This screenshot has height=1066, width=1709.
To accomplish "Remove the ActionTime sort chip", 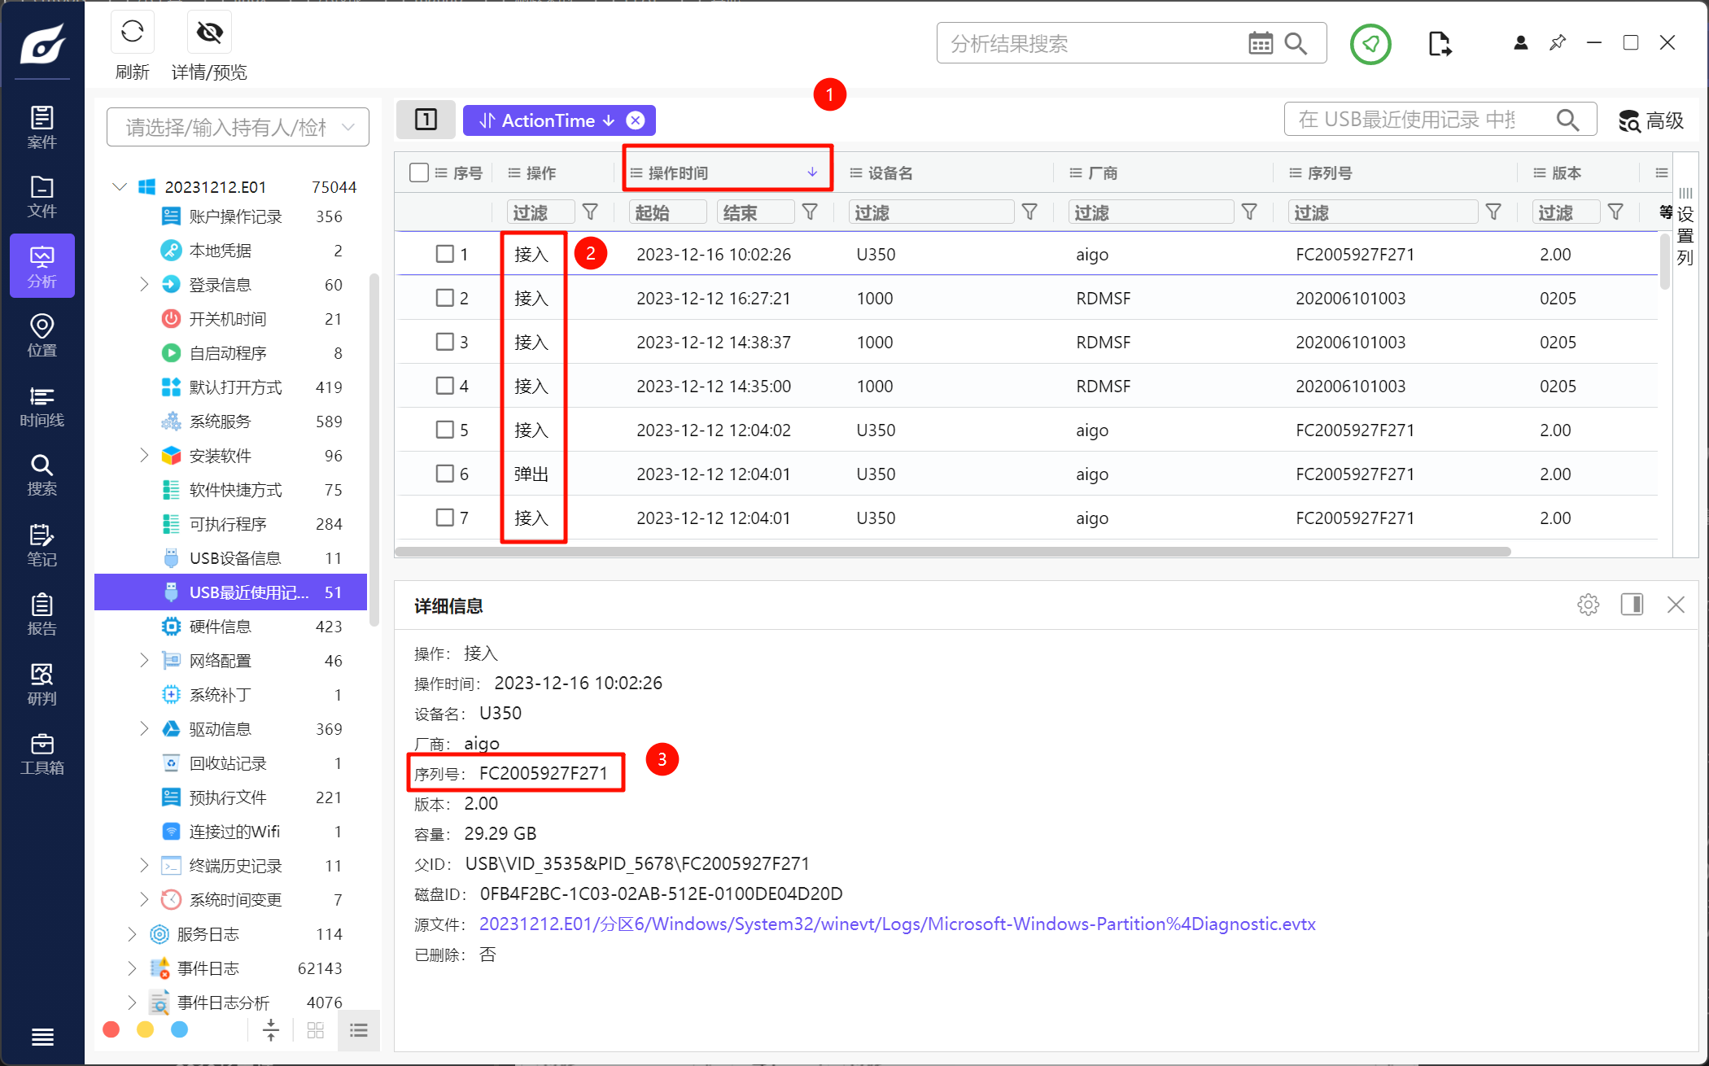I will pyautogui.click(x=636, y=120).
